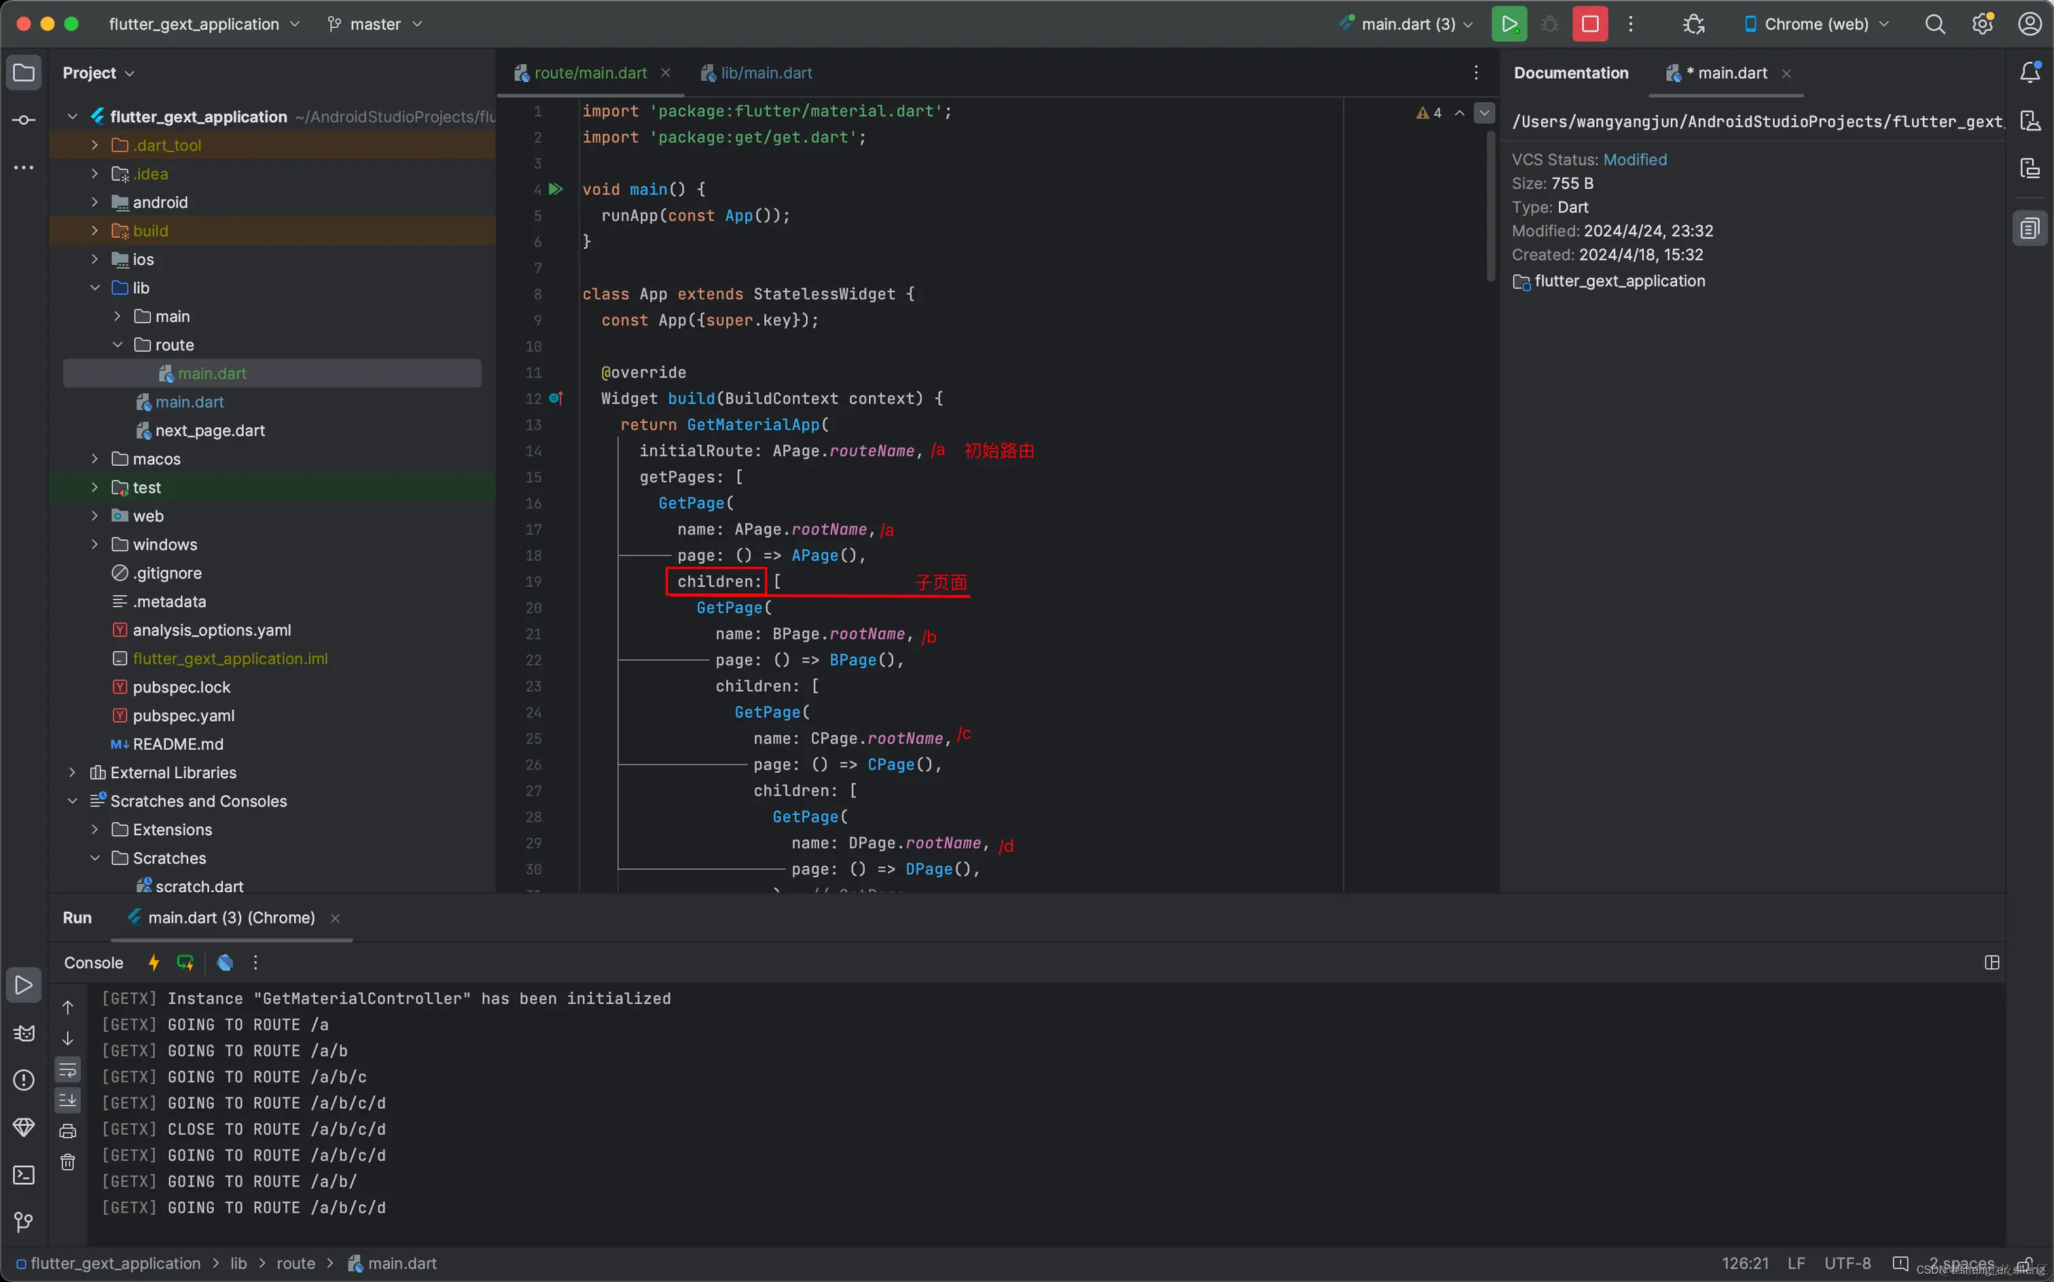Viewport: 2054px width, 1282px height.
Task: Toggle the Project tool window folder icon
Action: 24,73
